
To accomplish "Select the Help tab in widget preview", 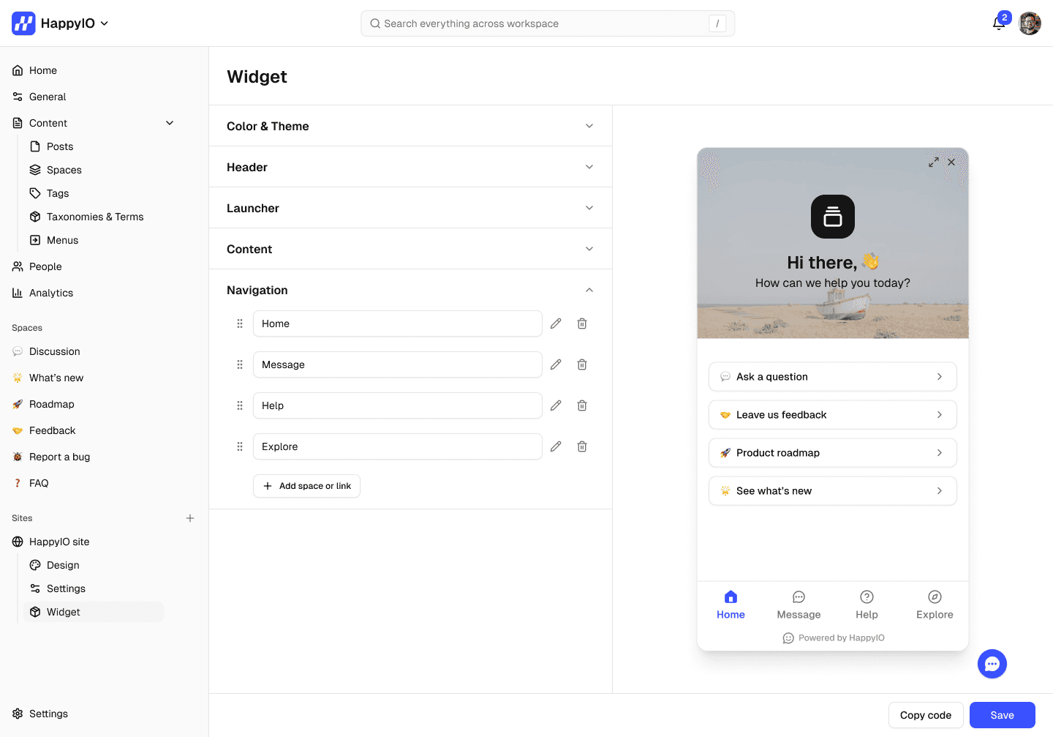I will click(x=867, y=605).
